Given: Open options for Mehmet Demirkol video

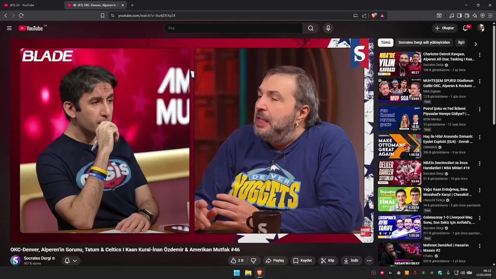Looking at the screenshot, I should [480, 246].
